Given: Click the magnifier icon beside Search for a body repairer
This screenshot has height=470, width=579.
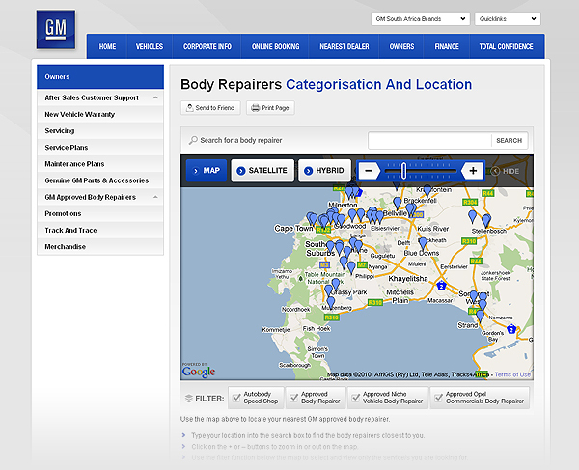Looking at the screenshot, I should pyautogui.click(x=193, y=140).
